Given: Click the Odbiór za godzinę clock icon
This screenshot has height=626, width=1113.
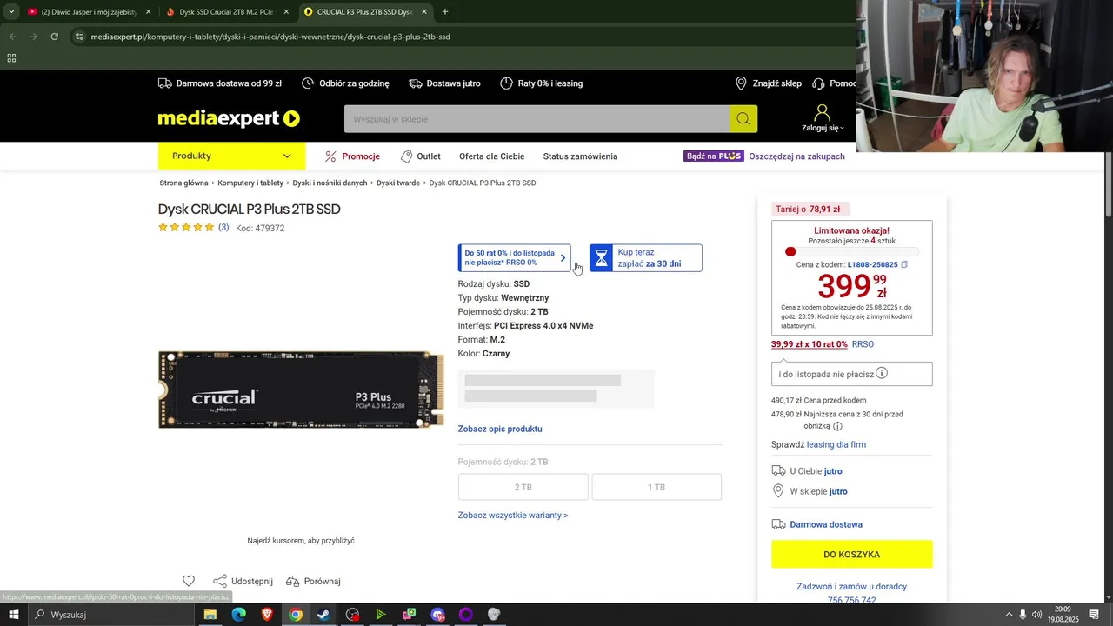Looking at the screenshot, I should click(308, 83).
